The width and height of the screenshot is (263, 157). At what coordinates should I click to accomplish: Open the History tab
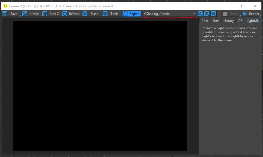[229, 21]
